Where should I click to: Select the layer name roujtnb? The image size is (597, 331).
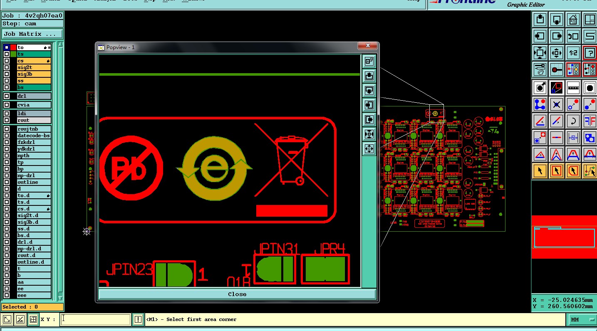pyautogui.click(x=34, y=129)
